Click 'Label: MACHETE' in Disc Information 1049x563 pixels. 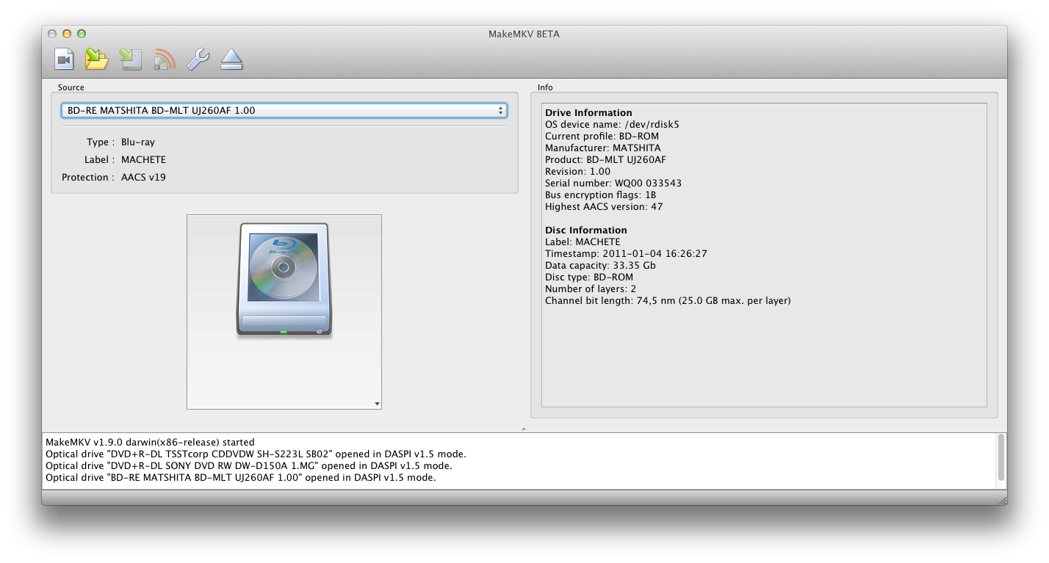coord(583,242)
